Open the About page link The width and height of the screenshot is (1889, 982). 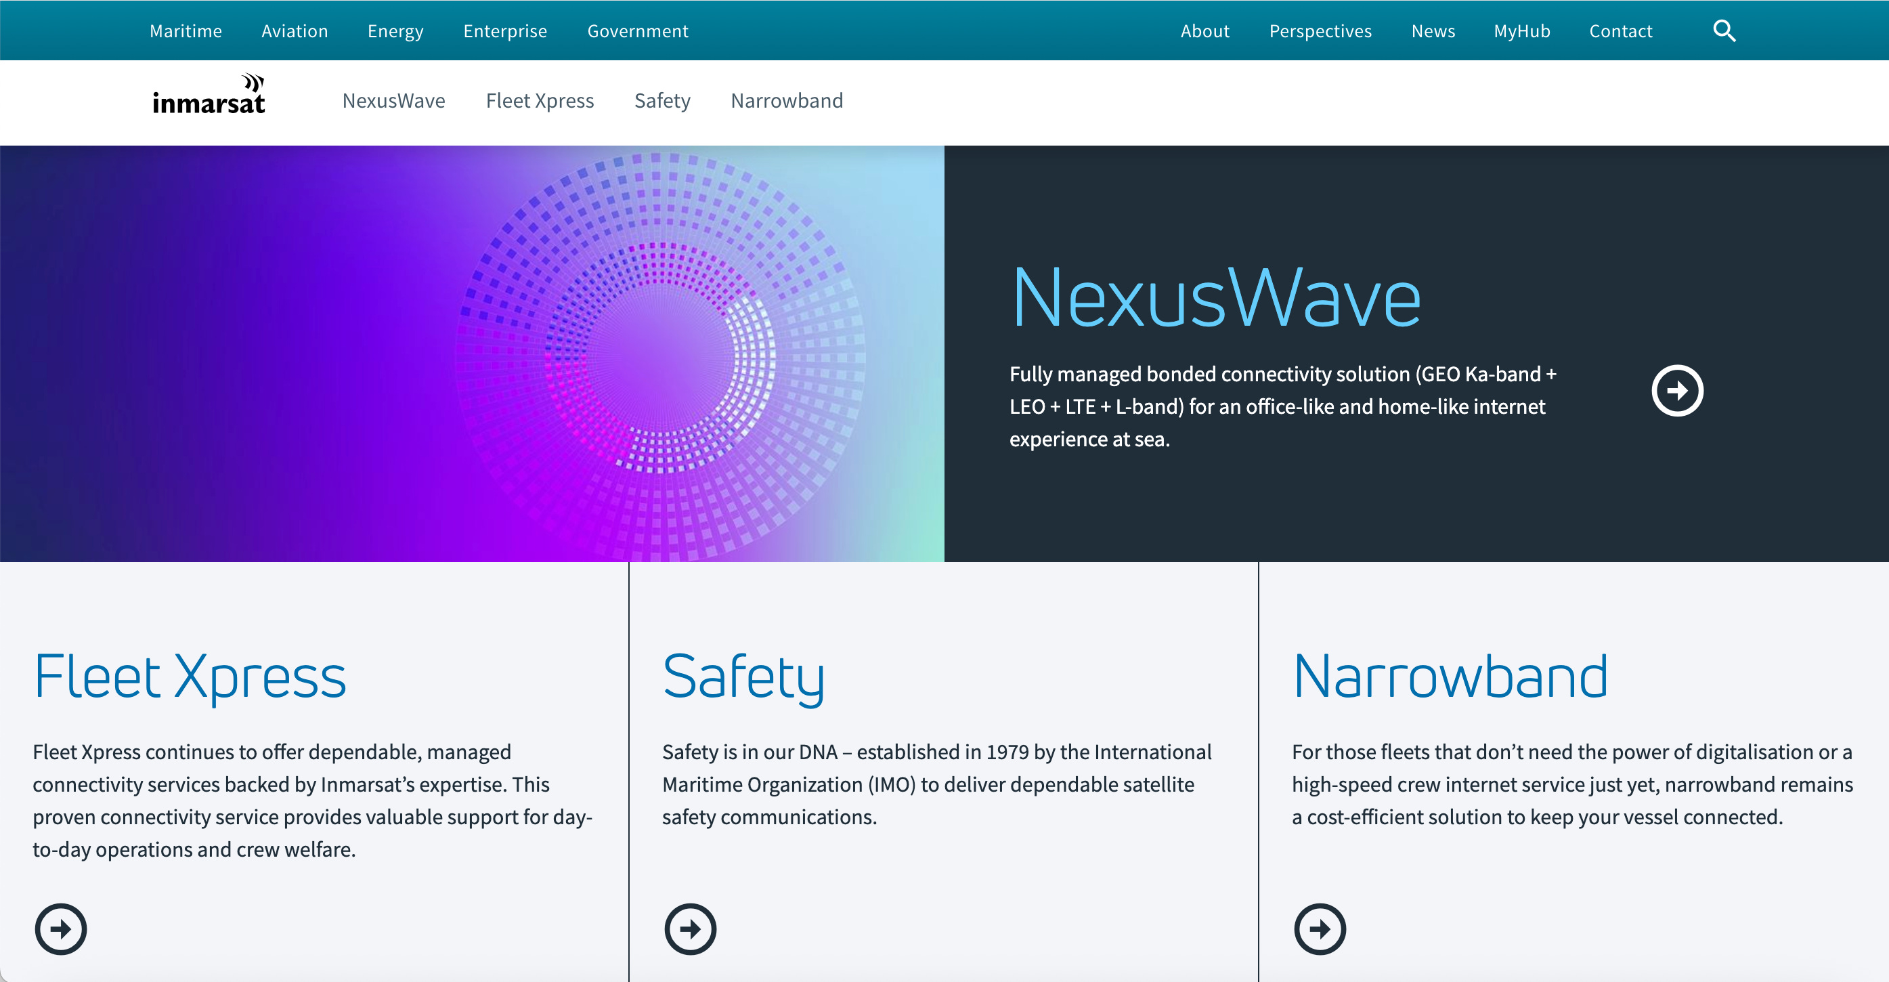[1204, 30]
